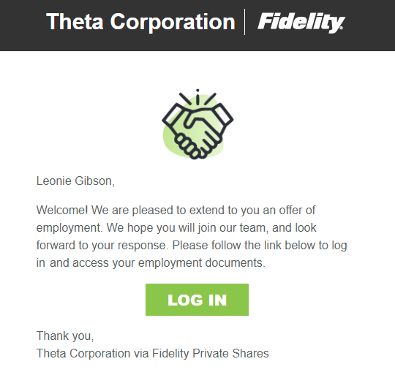Click the spark lines above the handshake
Viewport: 395px width, 375px height.
tap(197, 97)
